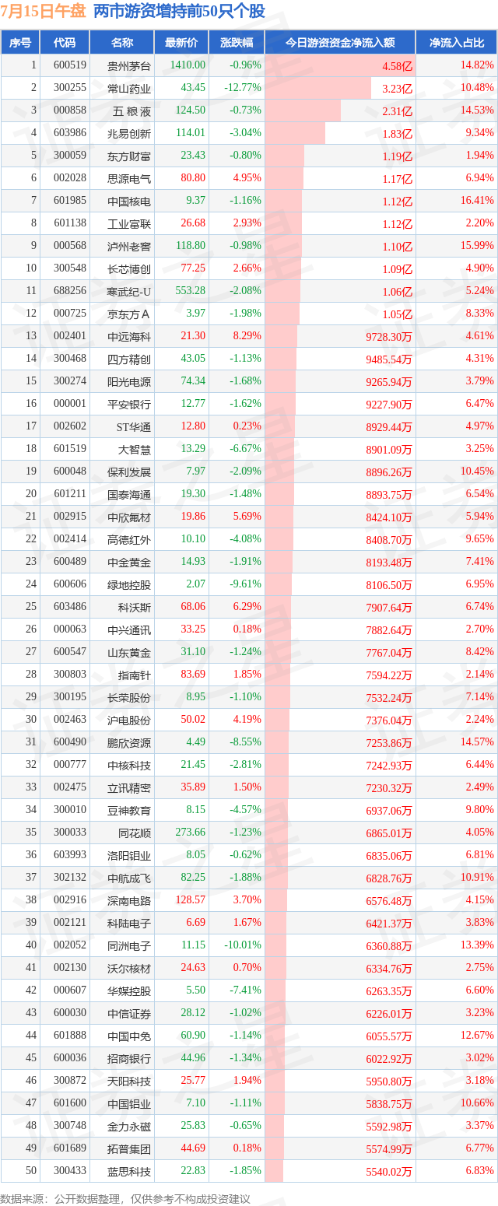The width and height of the screenshot is (498, 1206).
Task: Click the 中航成飞 stock name
Action: (129, 878)
